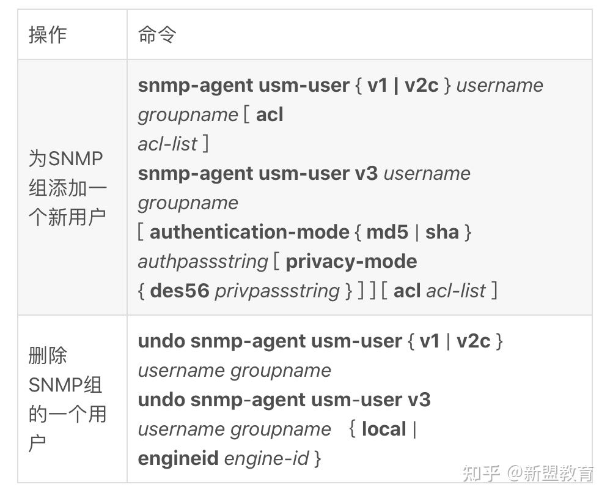Click the italic privpassstring parameter

pos(277,291)
